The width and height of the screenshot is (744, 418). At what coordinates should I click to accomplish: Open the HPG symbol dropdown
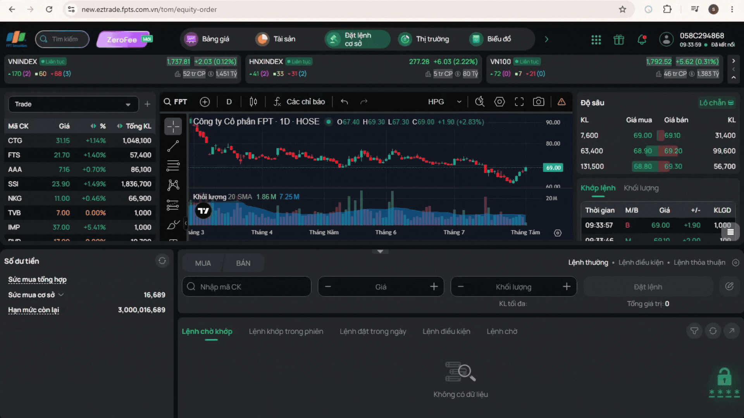click(x=444, y=102)
